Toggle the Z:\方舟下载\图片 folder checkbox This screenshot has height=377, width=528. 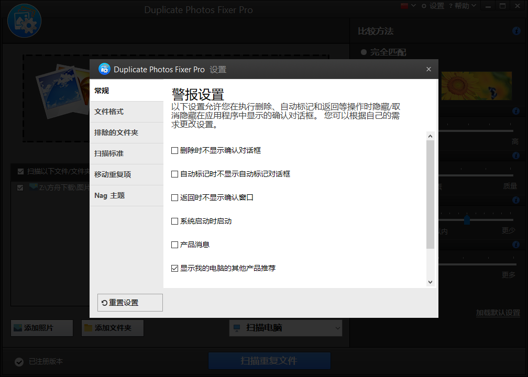[20, 187]
